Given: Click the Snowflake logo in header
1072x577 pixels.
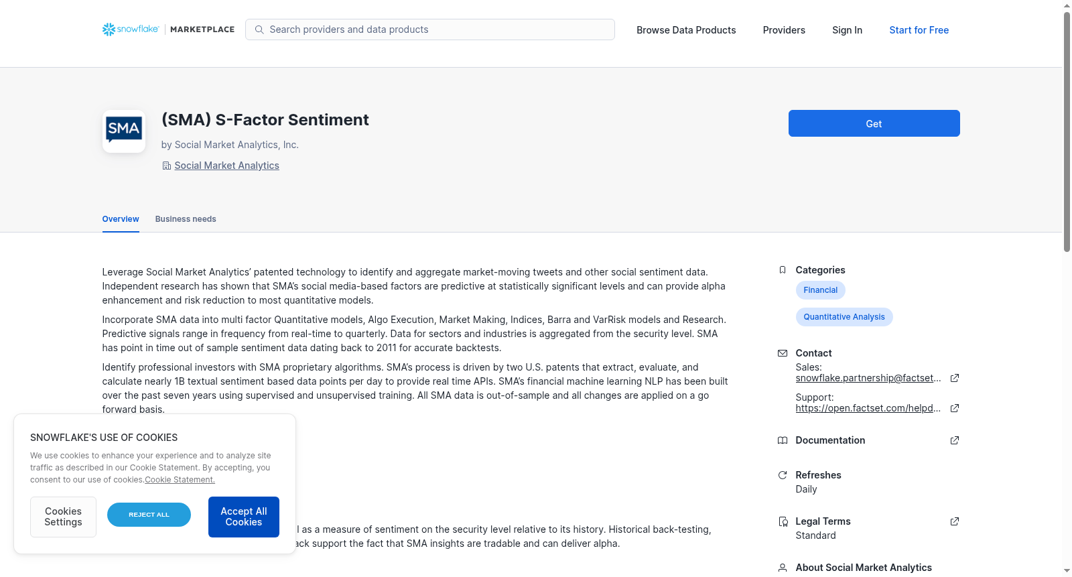Looking at the screenshot, I should click(131, 29).
